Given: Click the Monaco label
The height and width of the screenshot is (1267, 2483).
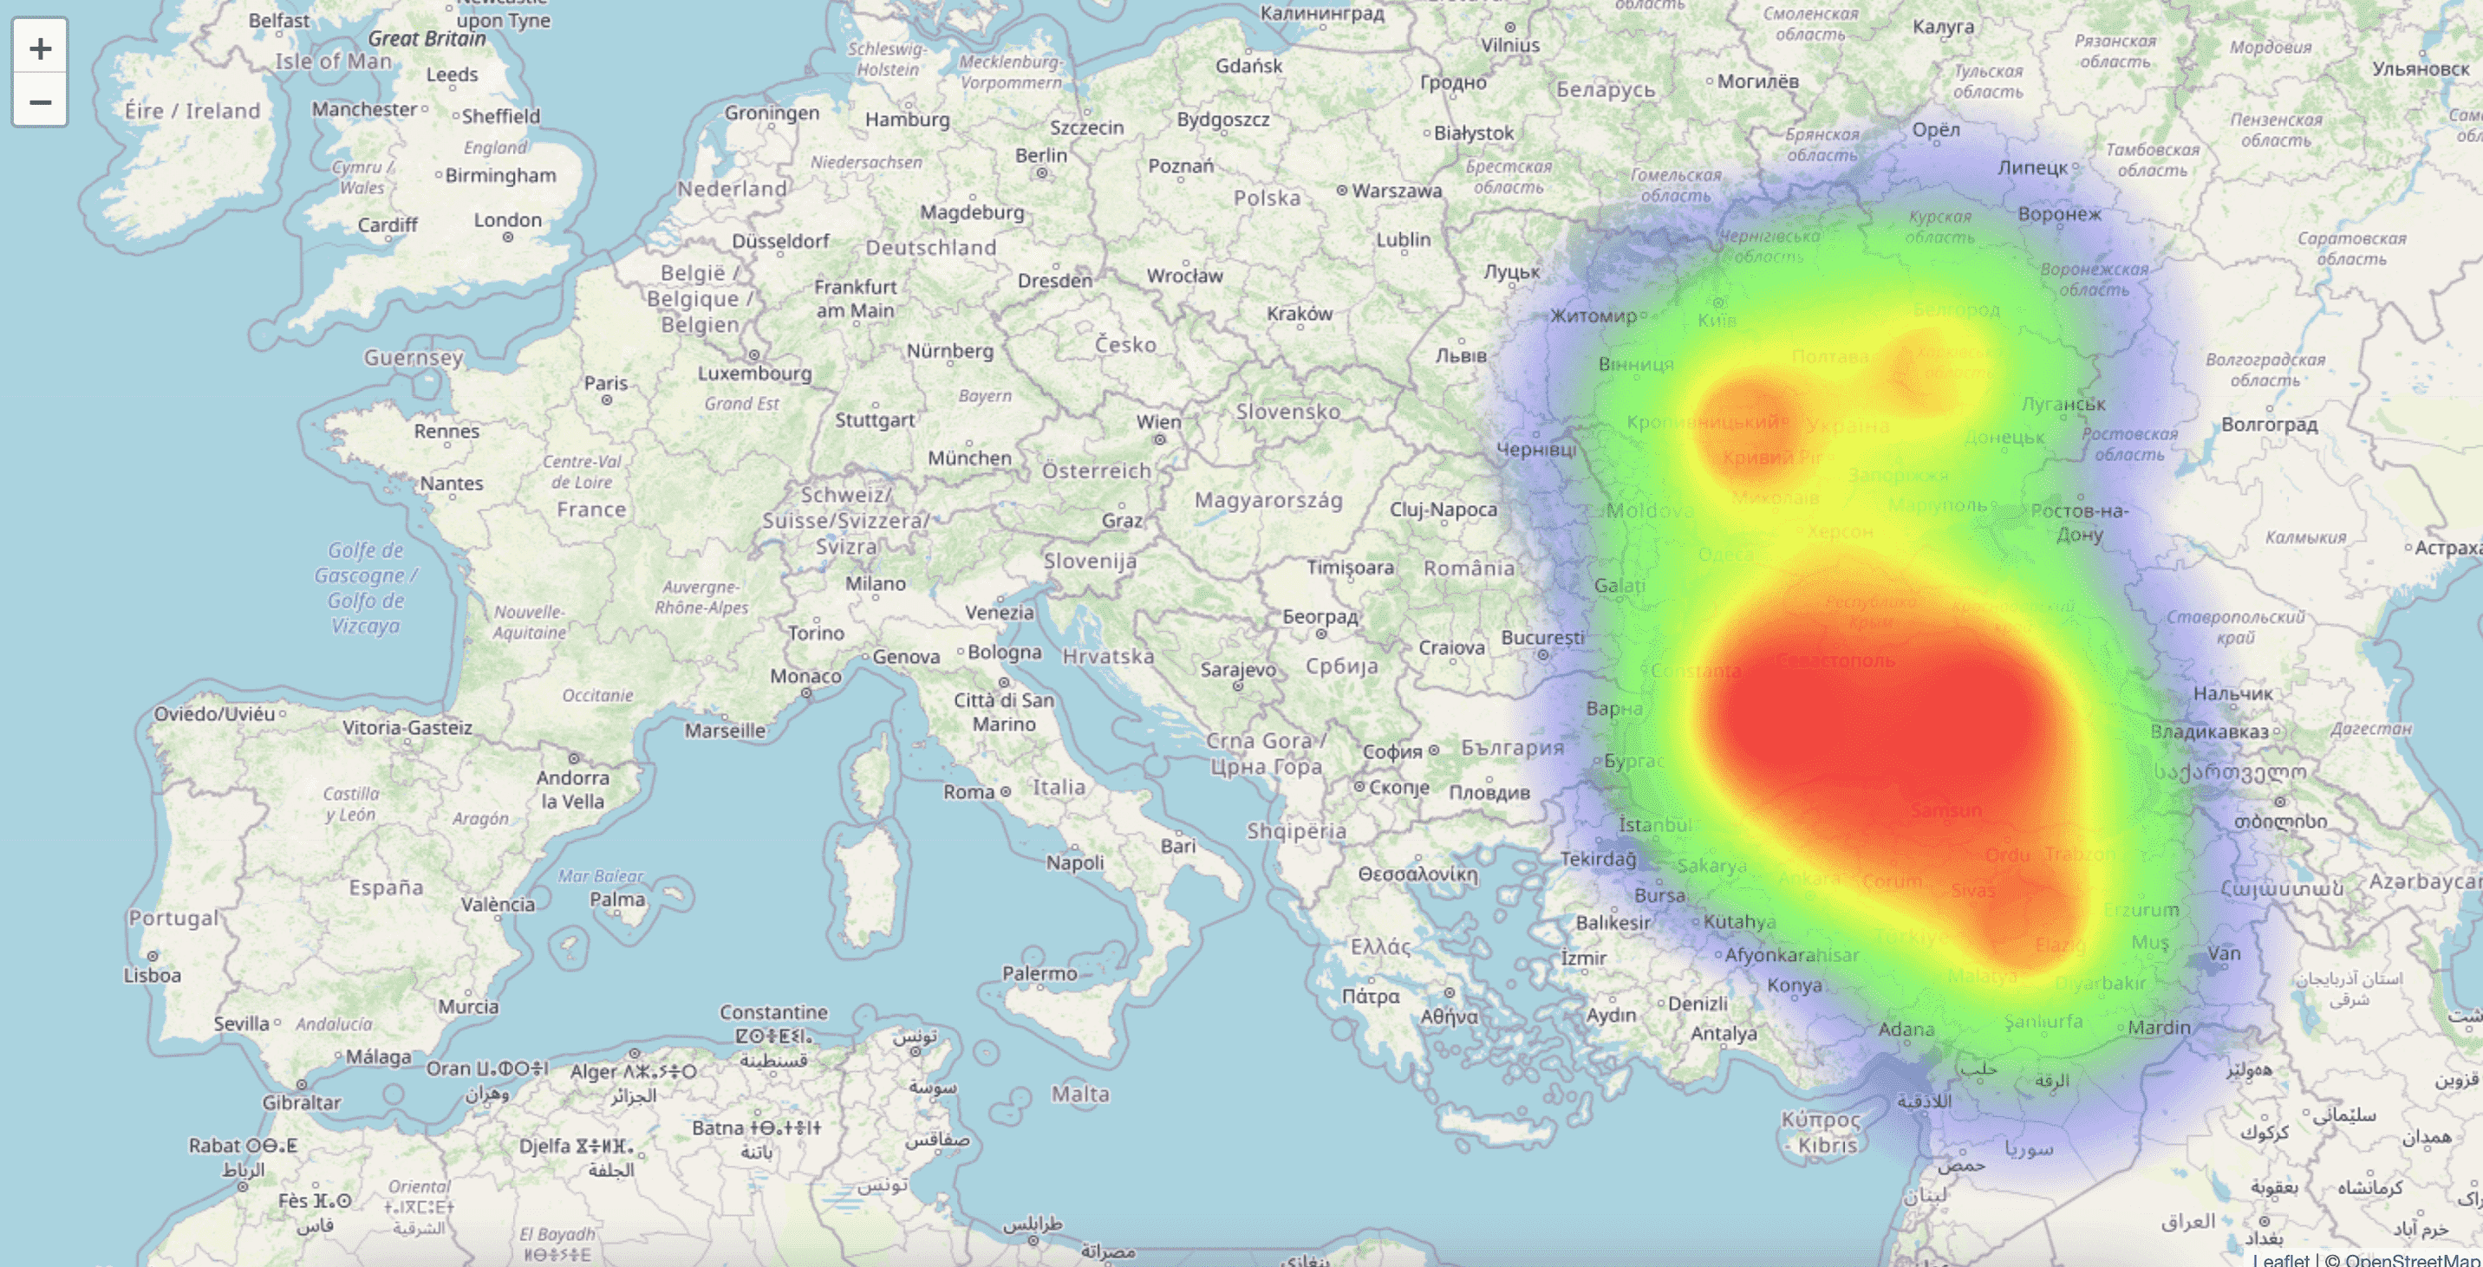Looking at the screenshot, I should (805, 676).
